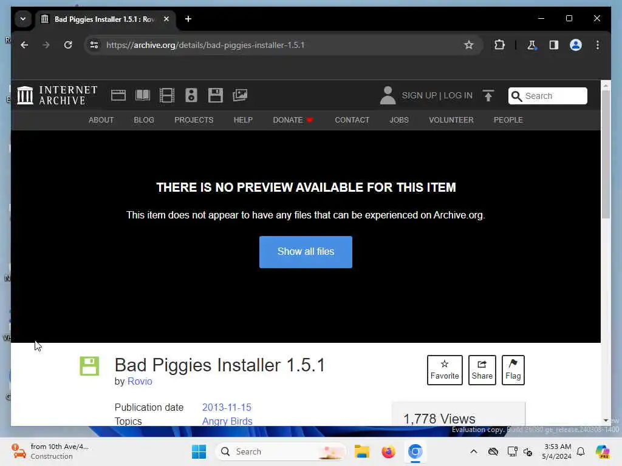Open the JOBS menu item
622x466 pixels.
(399, 120)
